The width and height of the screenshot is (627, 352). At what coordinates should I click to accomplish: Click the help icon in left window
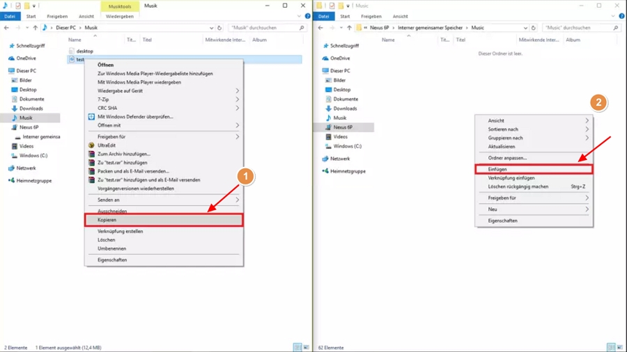pyautogui.click(x=307, y=16)
